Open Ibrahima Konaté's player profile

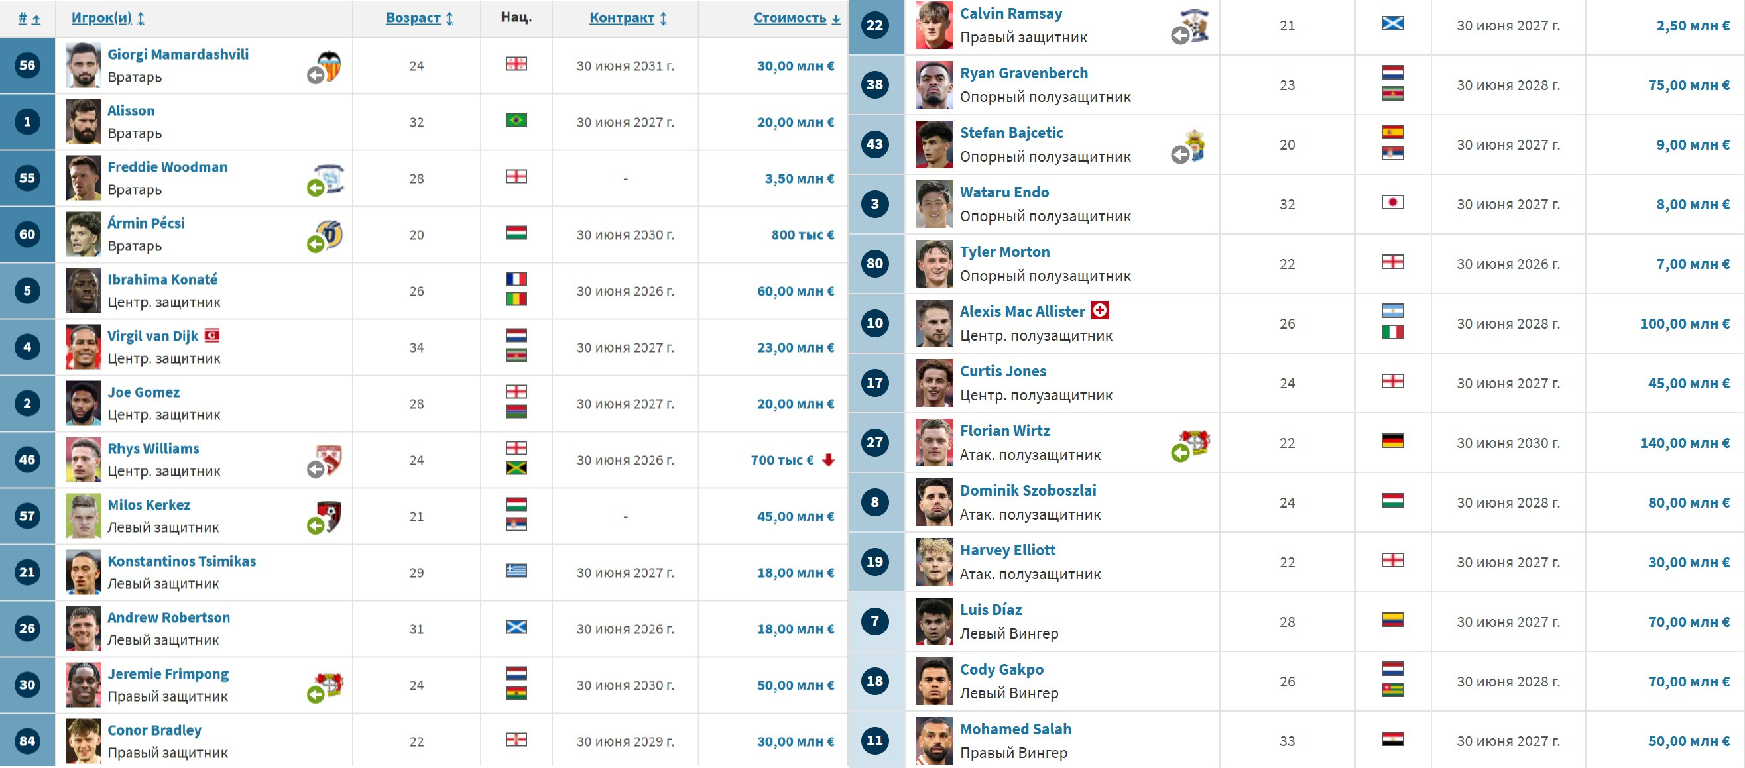click(162, 279)
